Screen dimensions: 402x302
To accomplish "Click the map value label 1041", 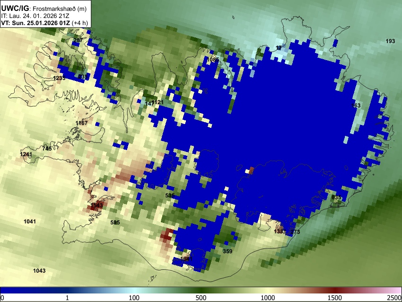I will tap(30, 222).
